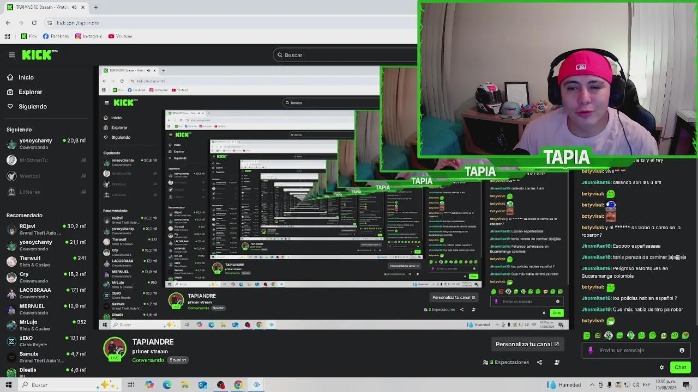Go back with browser back arrow
The width and height of the screenshot is (698, 392).
click(8, 23)
